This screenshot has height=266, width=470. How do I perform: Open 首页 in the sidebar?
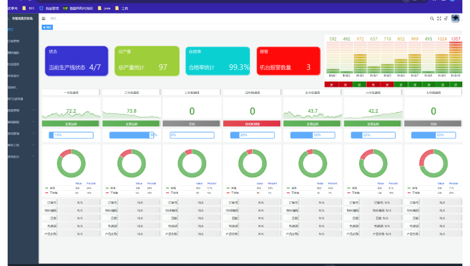pyautogui.click(x=22, y=29)
